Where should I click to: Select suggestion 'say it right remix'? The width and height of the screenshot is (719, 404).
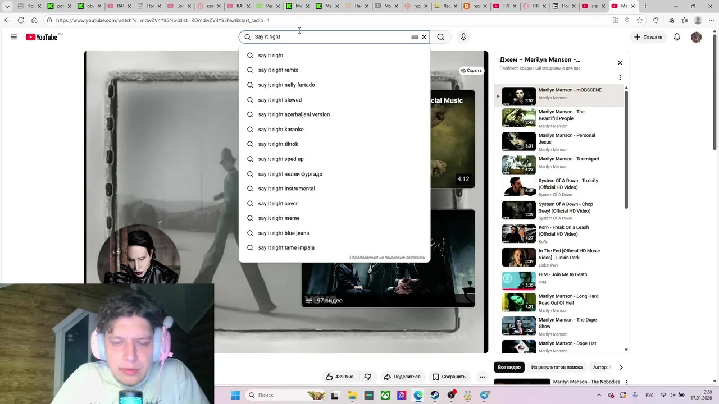pos(335,70)
